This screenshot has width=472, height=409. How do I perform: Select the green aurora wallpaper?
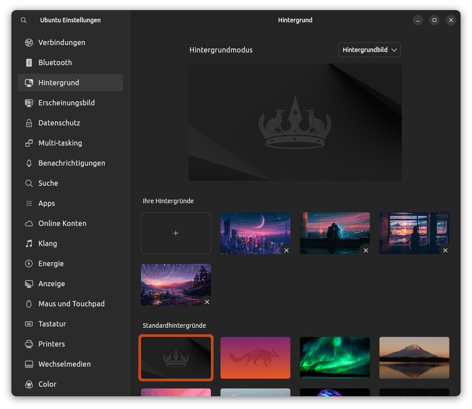(x=335, y=357)
